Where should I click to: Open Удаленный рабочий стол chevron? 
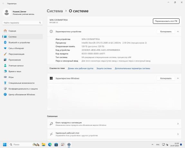tap(178, 134)
